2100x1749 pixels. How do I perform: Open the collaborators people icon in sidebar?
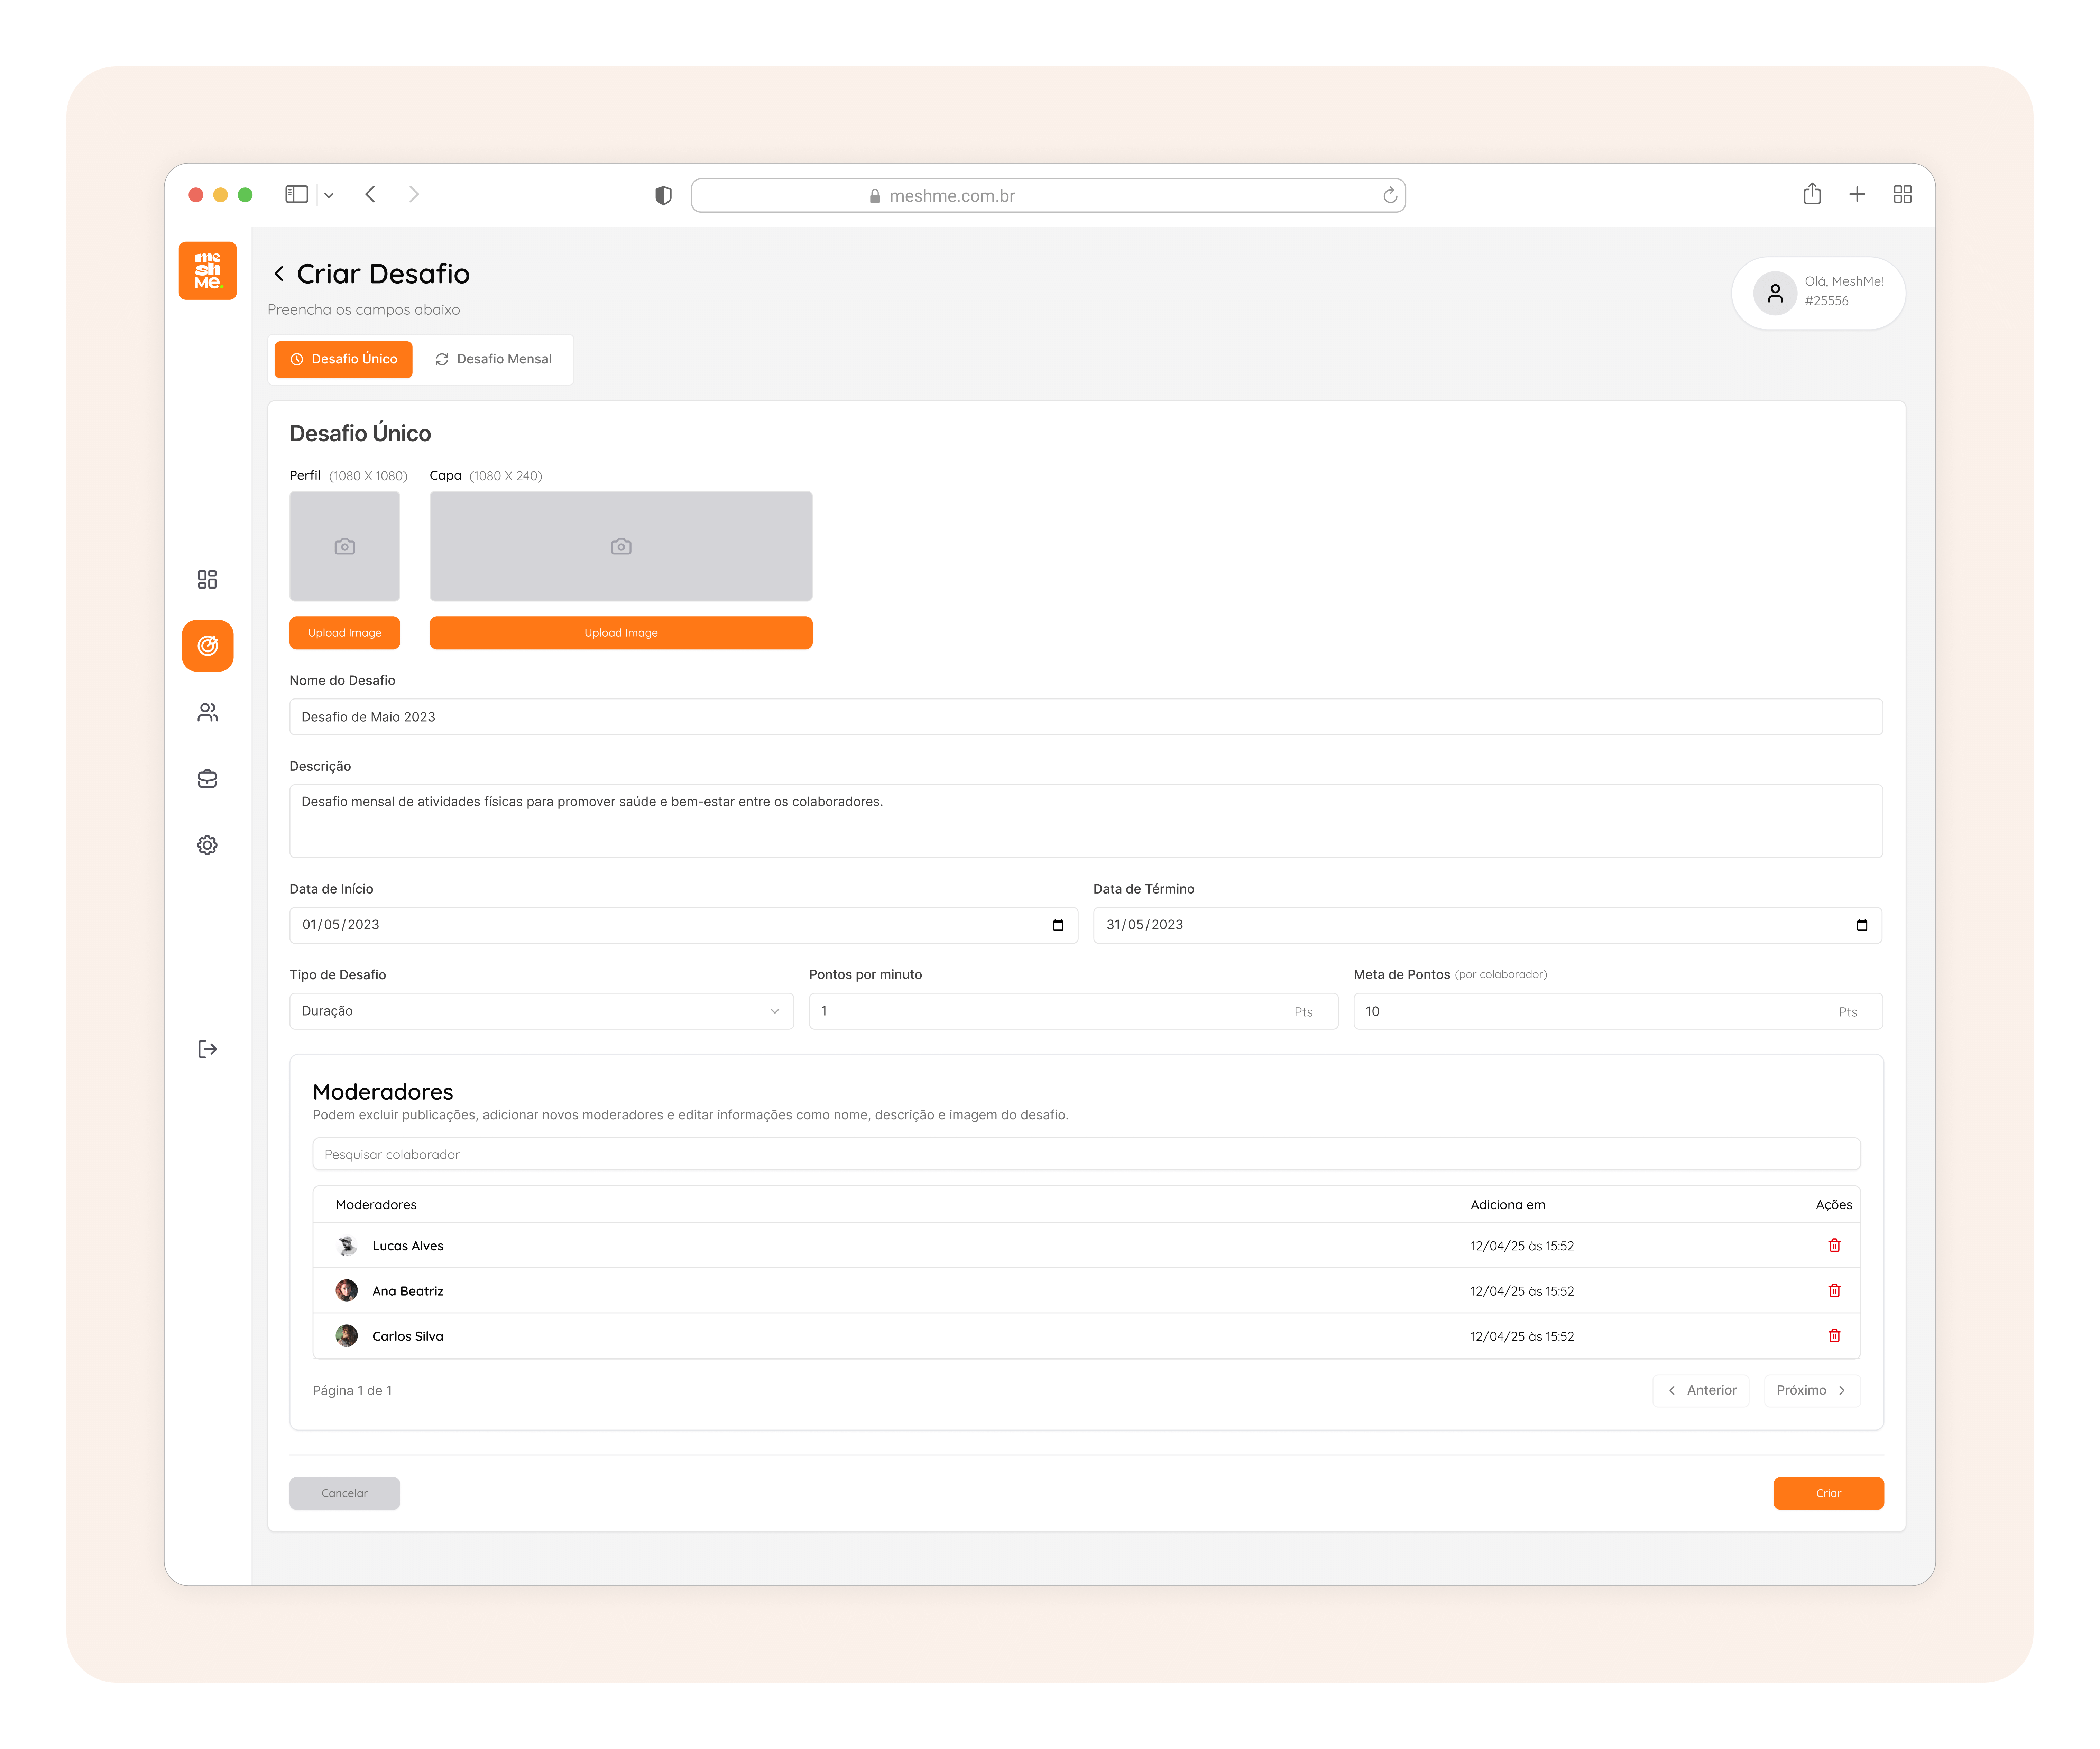pyautogui.click(x=207, y=712)
